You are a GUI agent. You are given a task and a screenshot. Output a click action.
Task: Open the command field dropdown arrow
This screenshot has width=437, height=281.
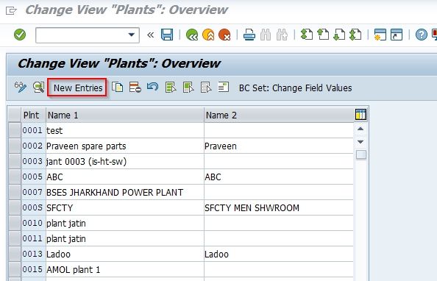pos(131,35)
